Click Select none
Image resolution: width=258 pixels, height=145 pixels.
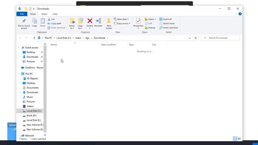coord(167,23)
